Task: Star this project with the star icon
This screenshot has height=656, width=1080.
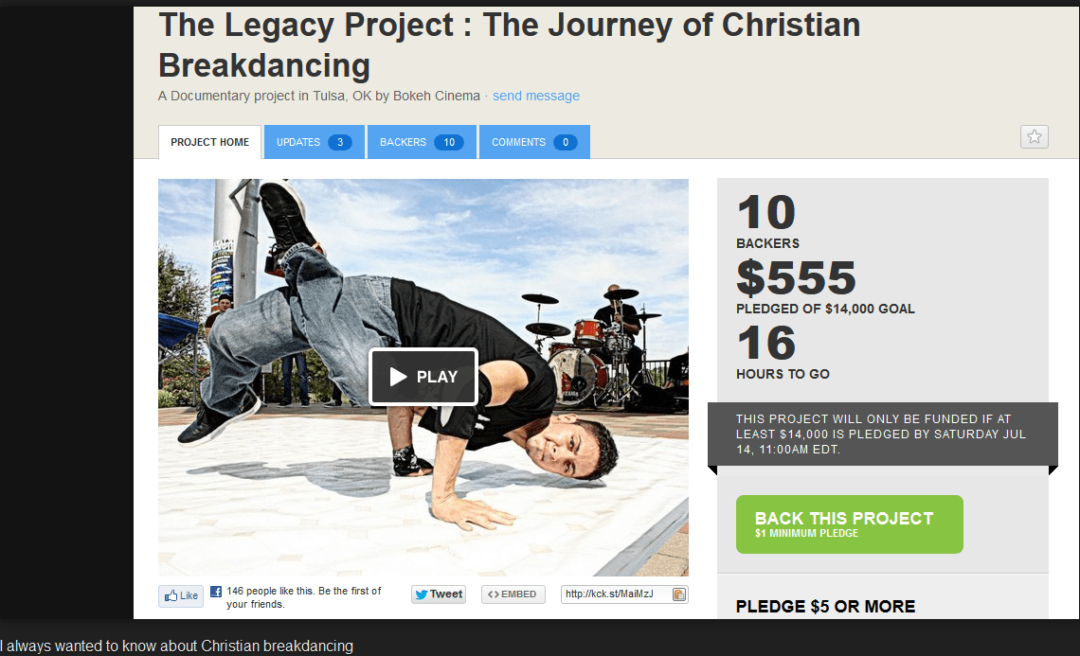Action: pos(1034,137)
